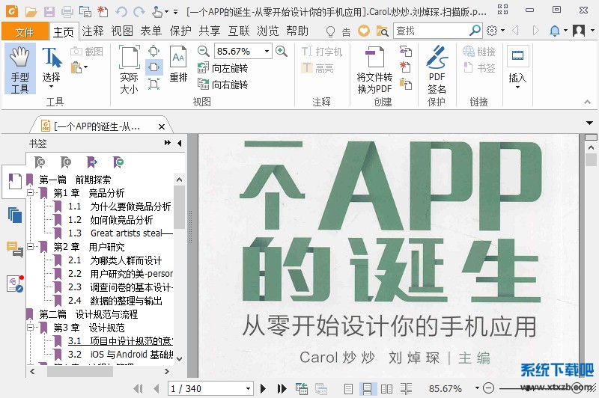The width and height of the screenshot is (599, 398).
Task: Click the zoom in magnifier icon
Action: (x=282, y=51)
